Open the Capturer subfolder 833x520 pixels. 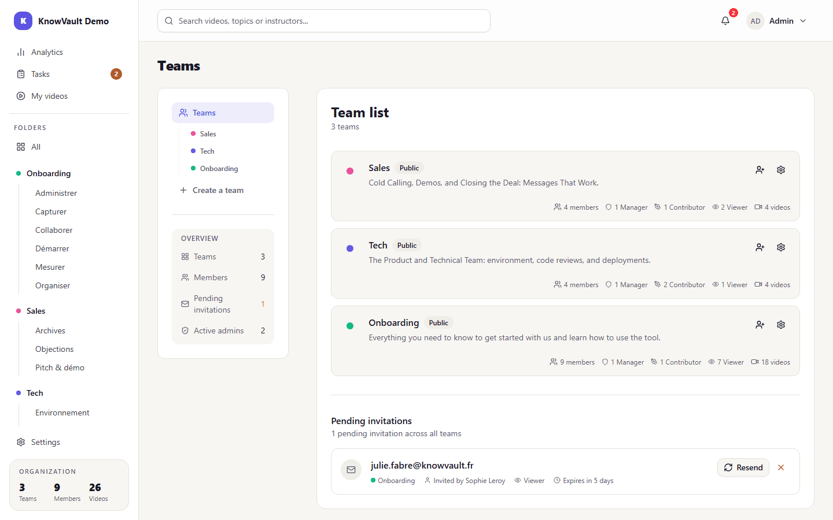pos(51,211)
